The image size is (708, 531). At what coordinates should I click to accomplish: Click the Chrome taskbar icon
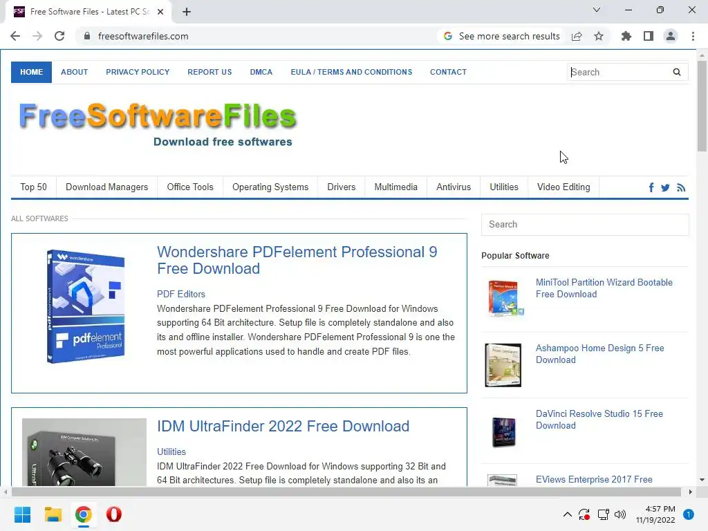pos(84,514)
